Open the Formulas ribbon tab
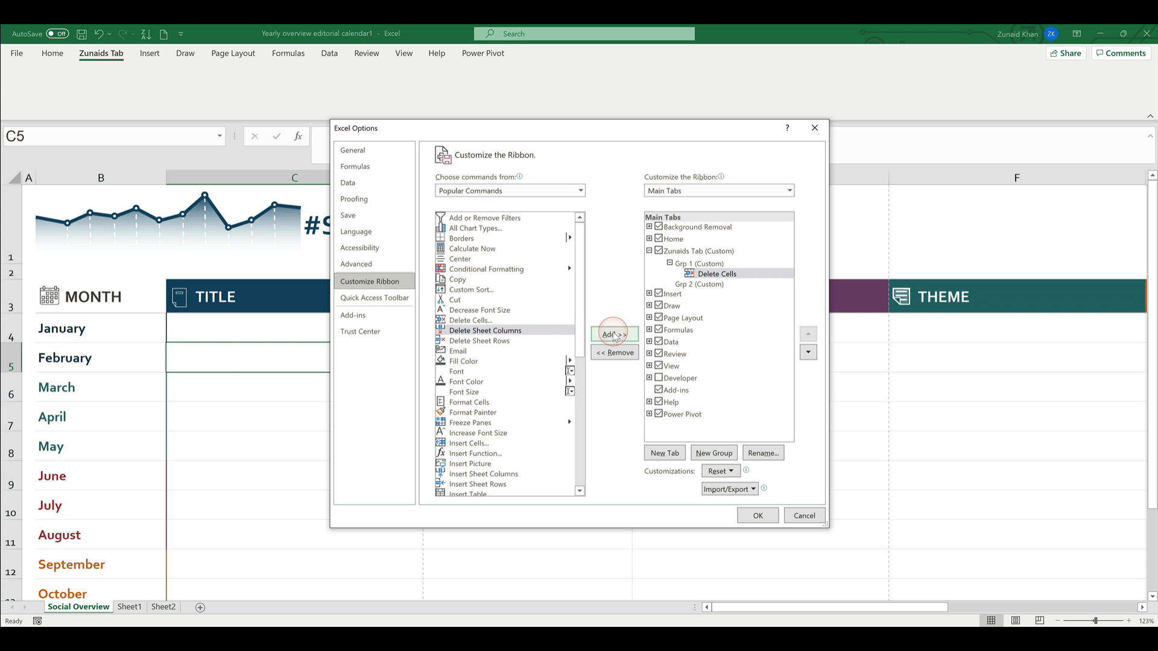This screenshot has height=651, width=1158. (x=288, y=53)
